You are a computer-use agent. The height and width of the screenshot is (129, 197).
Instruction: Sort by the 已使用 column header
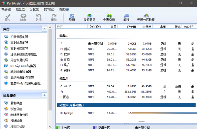pos(127,27)
